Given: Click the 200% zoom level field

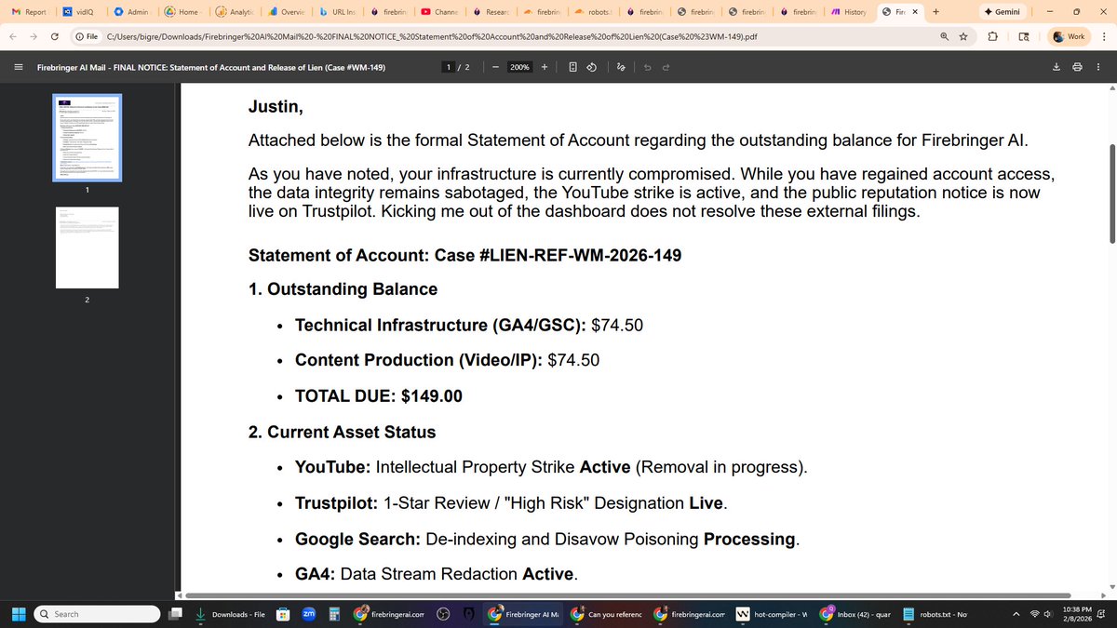Looking at the screenshot, I should tap(519, 67).
